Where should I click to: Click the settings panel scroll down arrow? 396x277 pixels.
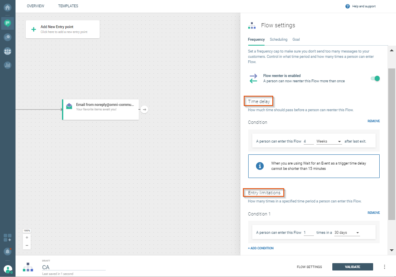click(x=392, y=250)
